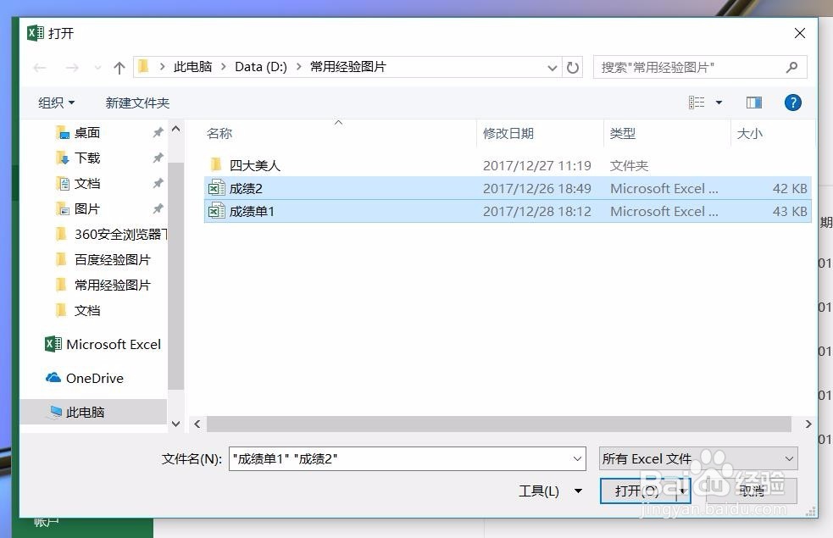The width and height of the screenshot is (833, 538).
Task: Navigate up one folder level with the up arrow
Action: coord(119,67)
